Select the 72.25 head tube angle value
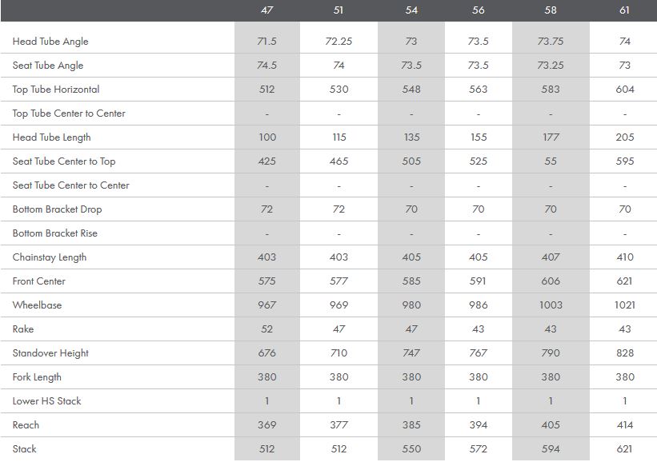The image size is (657, 462). 339,42
